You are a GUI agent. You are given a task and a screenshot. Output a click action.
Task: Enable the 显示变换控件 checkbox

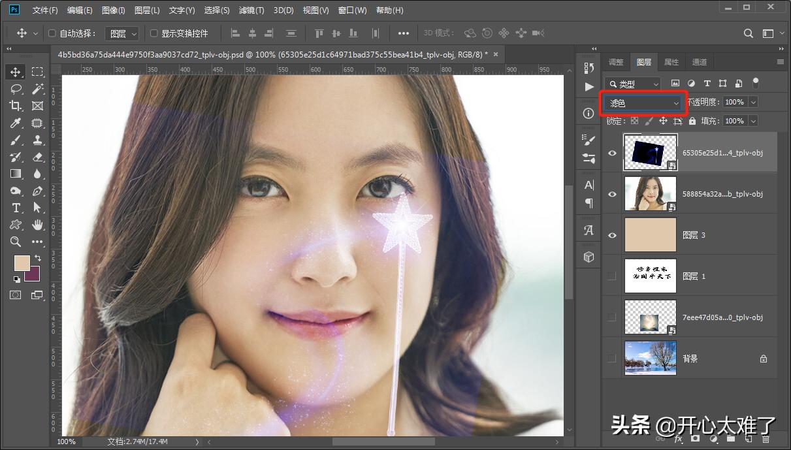tap(154, 33)
